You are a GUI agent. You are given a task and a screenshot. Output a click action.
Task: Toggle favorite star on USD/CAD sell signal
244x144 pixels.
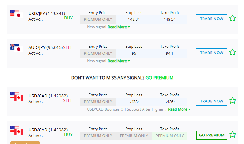click(x=232, y=101)
